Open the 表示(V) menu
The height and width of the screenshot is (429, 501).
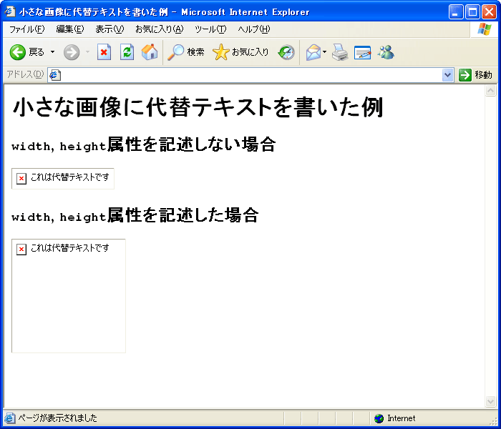pyautogui.click(x=110, y=29)
